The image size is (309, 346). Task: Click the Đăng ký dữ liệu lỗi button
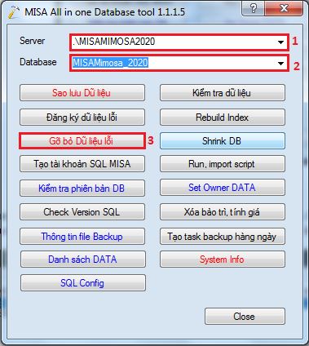82,118
